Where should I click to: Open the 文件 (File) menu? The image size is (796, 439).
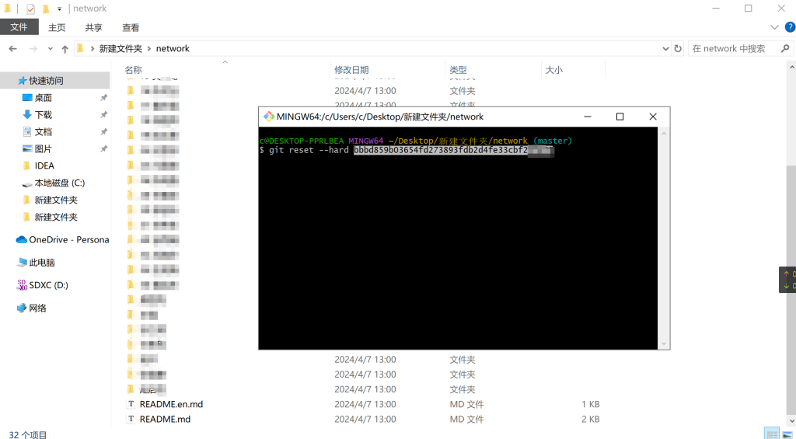[19, 27]
